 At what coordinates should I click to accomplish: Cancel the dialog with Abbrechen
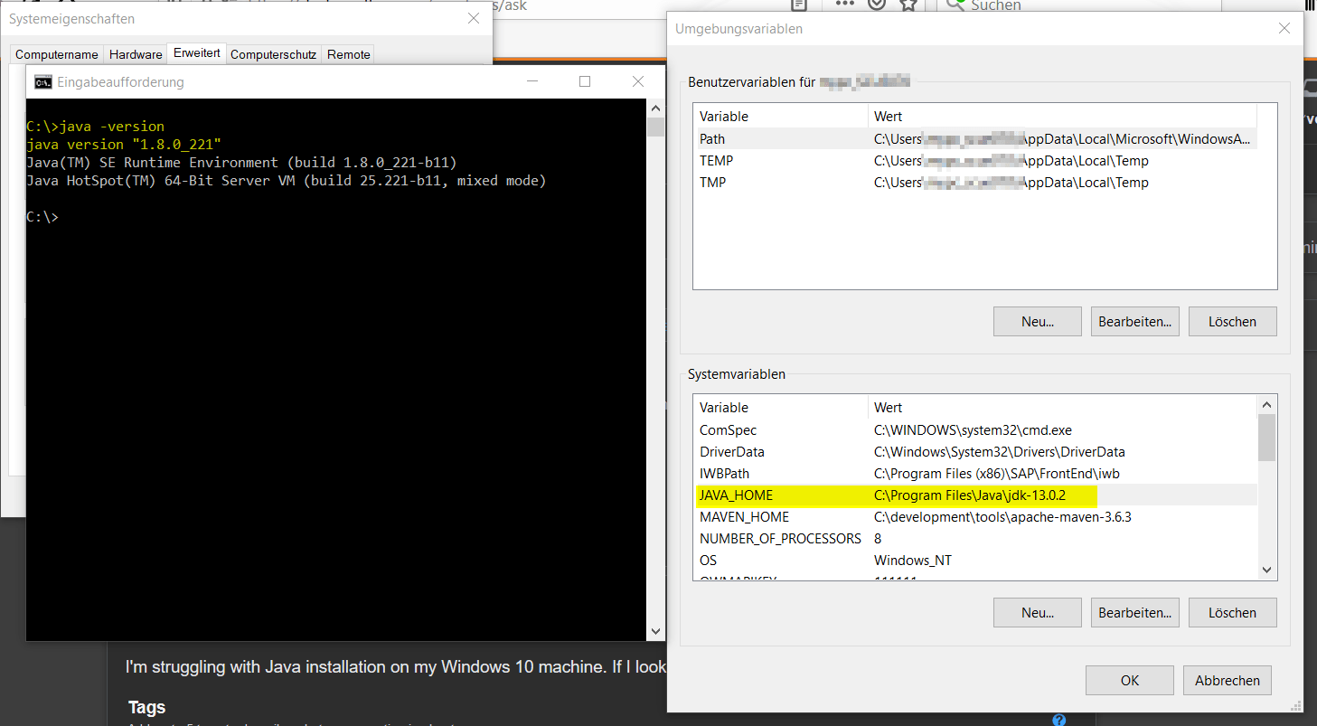point(1228,680)
